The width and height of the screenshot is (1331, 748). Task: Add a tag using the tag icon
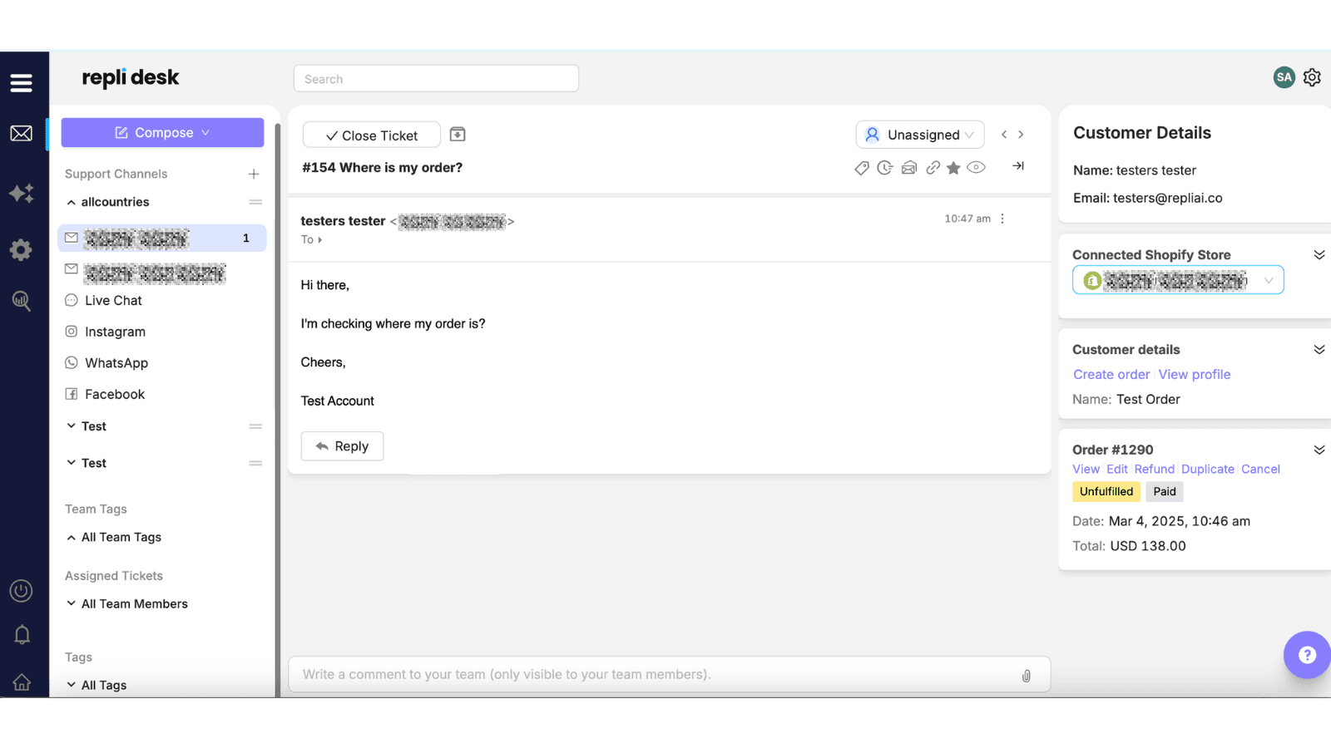862,167
